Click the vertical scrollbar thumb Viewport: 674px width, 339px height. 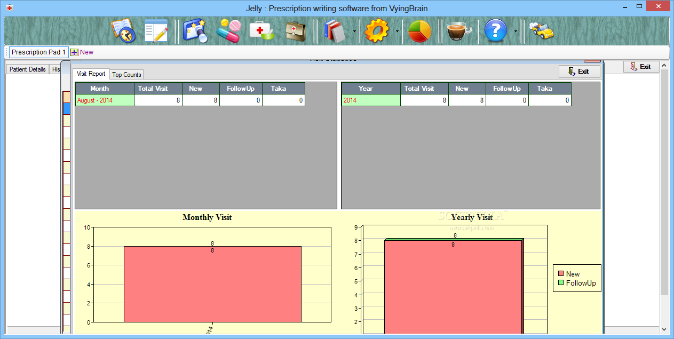664,183
